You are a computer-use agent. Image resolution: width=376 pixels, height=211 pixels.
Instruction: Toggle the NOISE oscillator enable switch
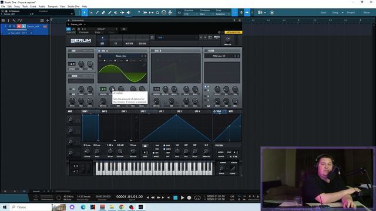click(69, 76)
